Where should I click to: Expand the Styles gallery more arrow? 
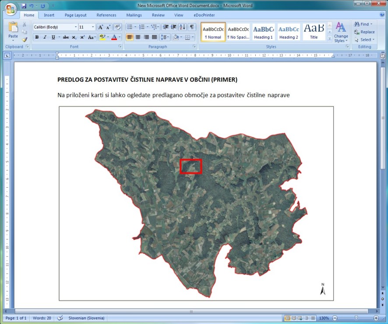coord(329,39)
